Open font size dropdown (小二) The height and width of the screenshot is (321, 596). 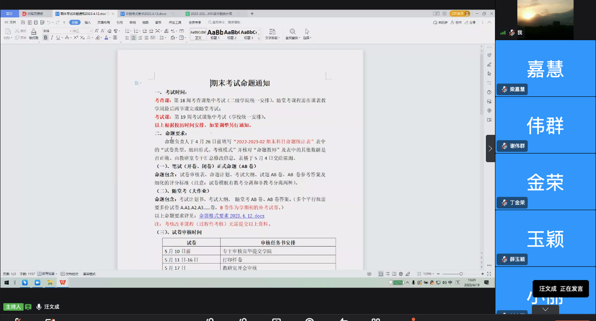(x=91, y=31)
